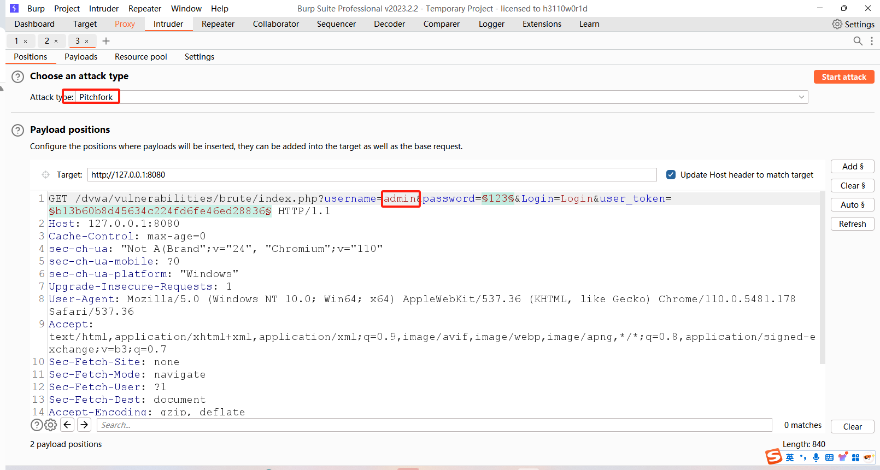Image resolution: width=880 pixels, height=470 pixels.
Task: Switch to the Comparer tab
Action: pyautogui.click(x=442, y=24)
